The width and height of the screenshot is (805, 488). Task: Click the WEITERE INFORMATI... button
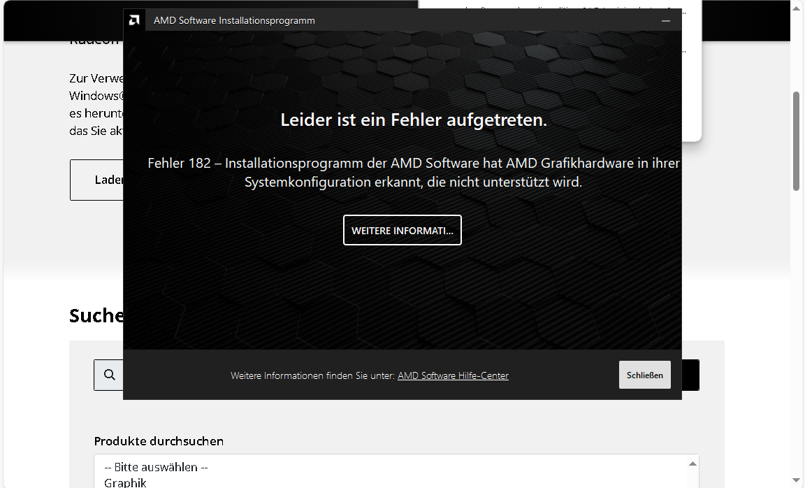tap(402, 230)
